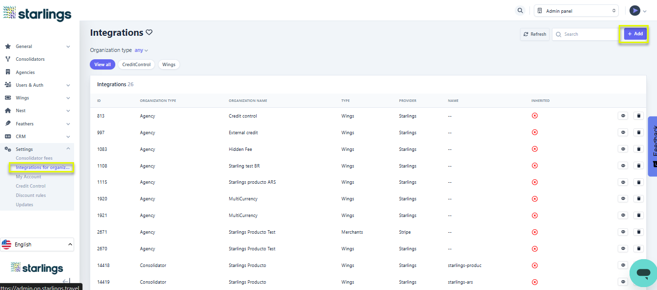Click the Refresh button
The height and width of the screenshot is (290, 657).
tap(535, 34)
